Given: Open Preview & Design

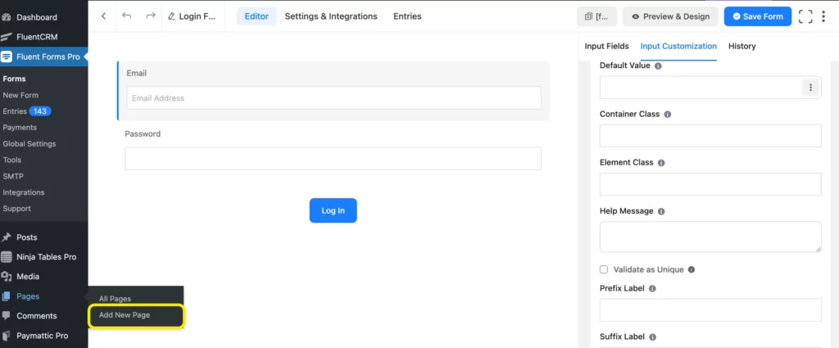Looking at the screenshot, I should coord(670,16).
